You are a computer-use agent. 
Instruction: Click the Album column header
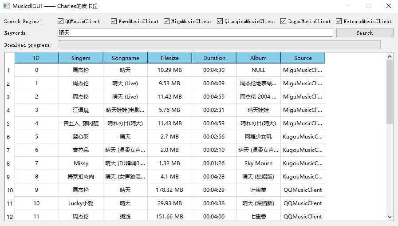(x=258, y=58)
